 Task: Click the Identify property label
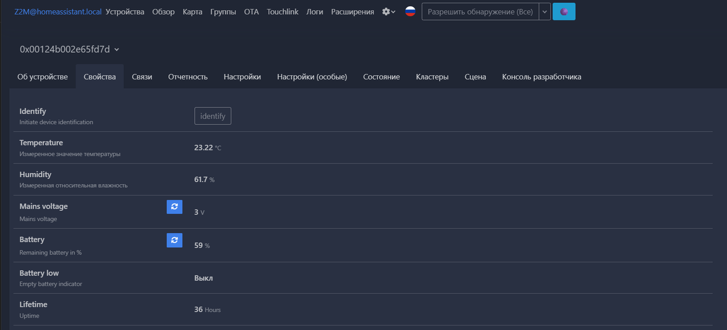[x=33, y=111]
